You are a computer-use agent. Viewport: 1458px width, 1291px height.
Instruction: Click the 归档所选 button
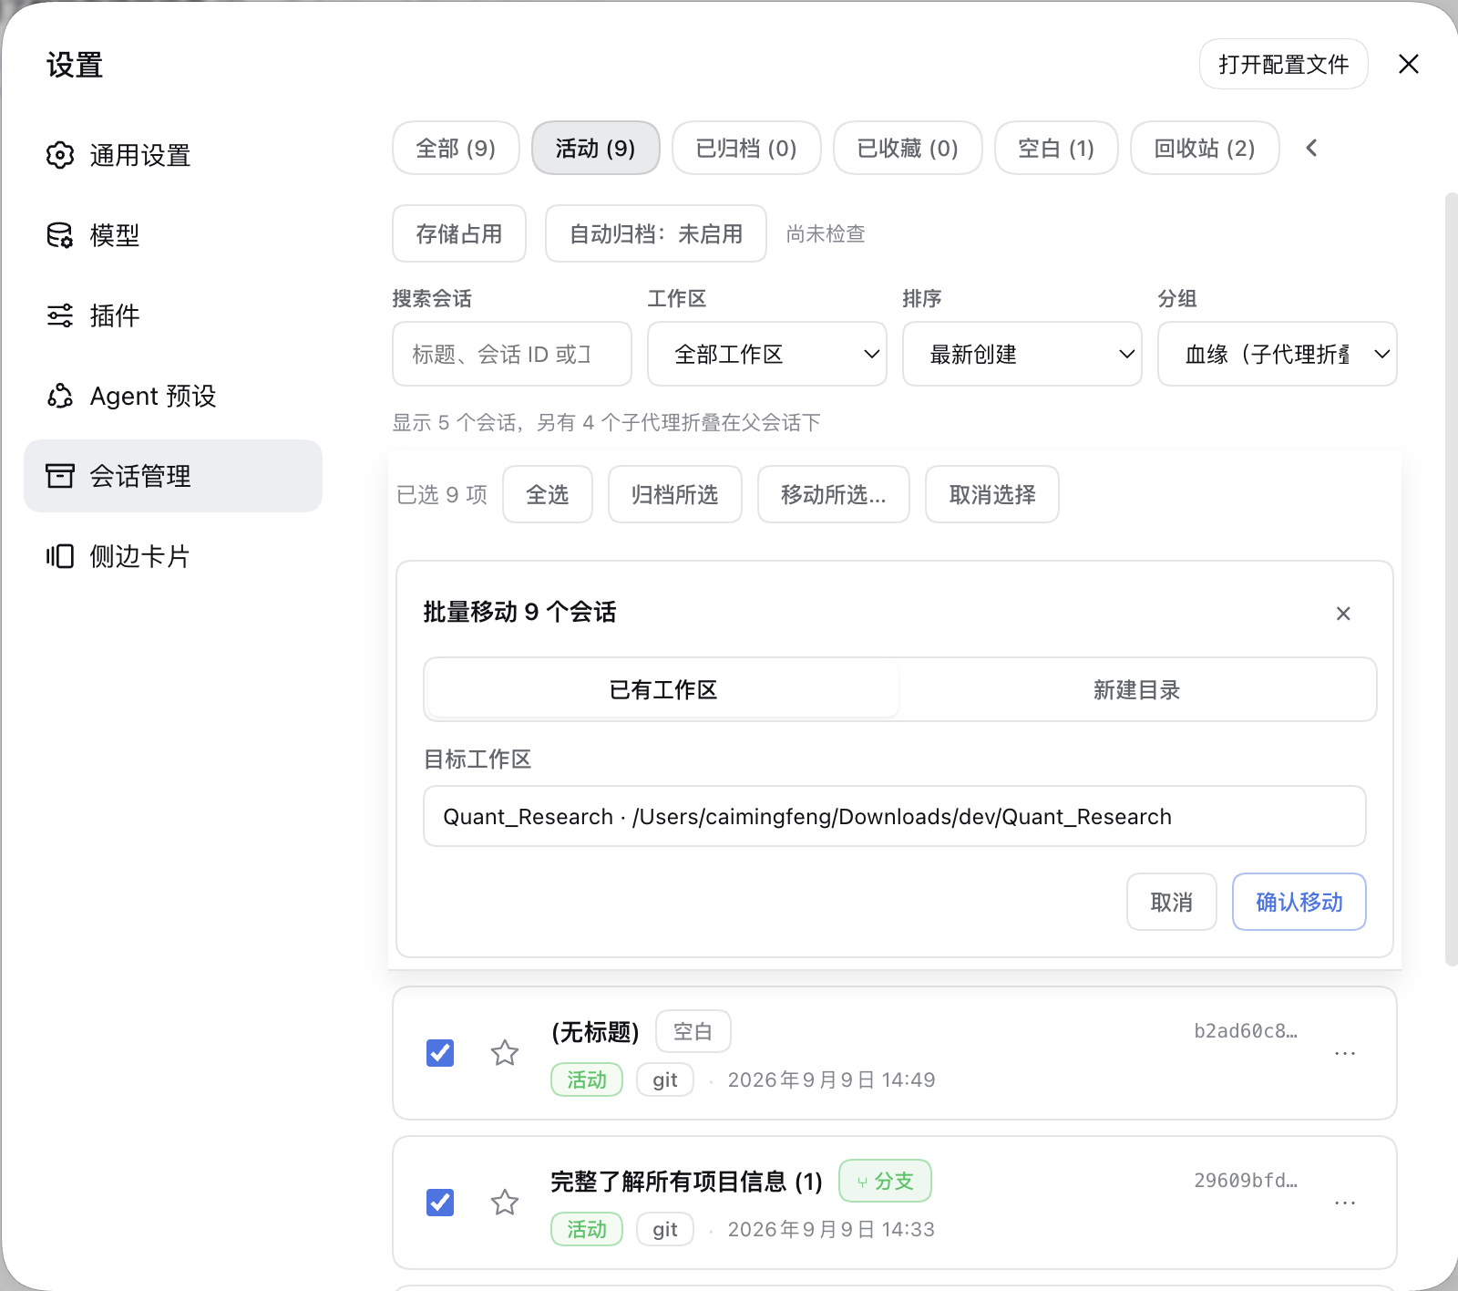point(675,494)
